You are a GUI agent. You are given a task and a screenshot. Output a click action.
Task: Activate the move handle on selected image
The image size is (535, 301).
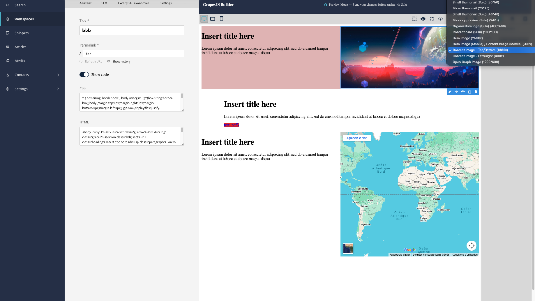[463, 92]
